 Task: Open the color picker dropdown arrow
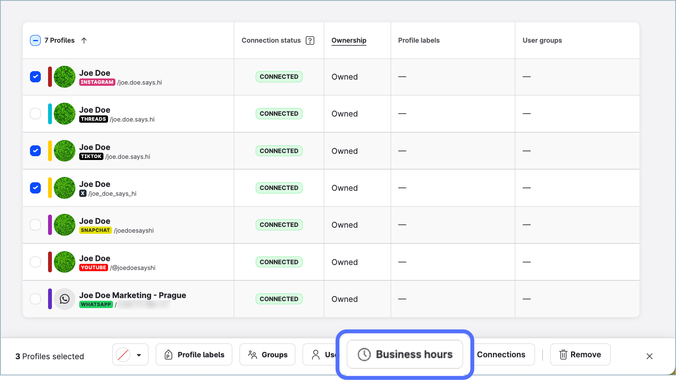pyautogui.click(x=139, y=355)
